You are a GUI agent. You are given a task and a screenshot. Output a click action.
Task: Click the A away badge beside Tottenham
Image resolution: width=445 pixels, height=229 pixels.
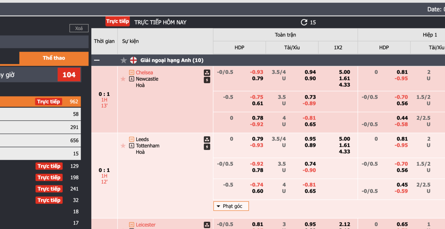tap(132, 146)
